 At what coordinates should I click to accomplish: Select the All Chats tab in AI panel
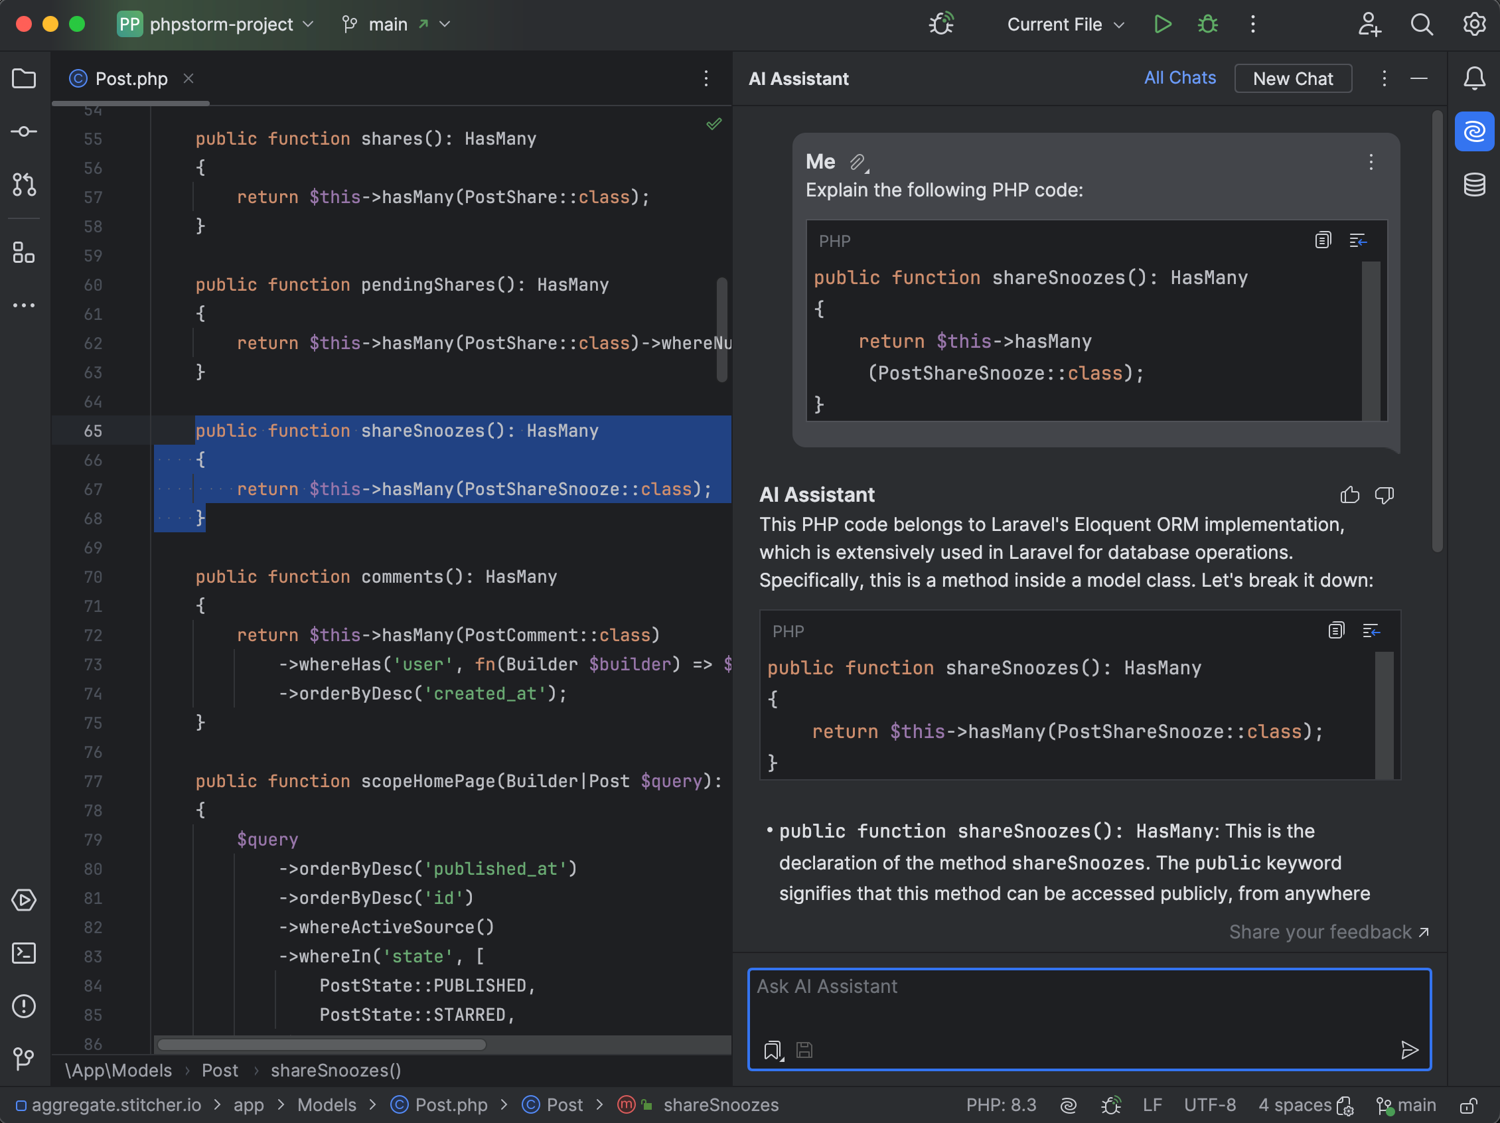click(x=1179, y=79)
